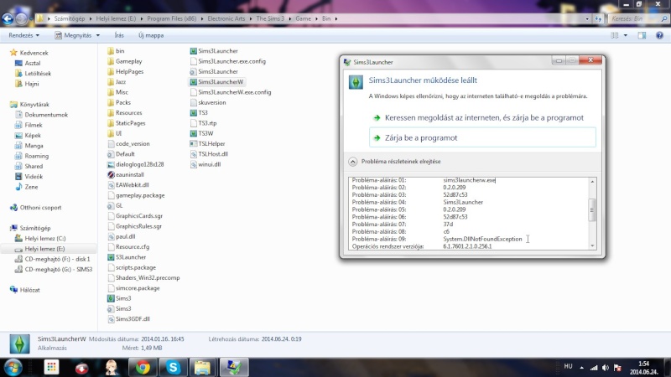Select the GraphicsRules.sgr file

(134, 226)
